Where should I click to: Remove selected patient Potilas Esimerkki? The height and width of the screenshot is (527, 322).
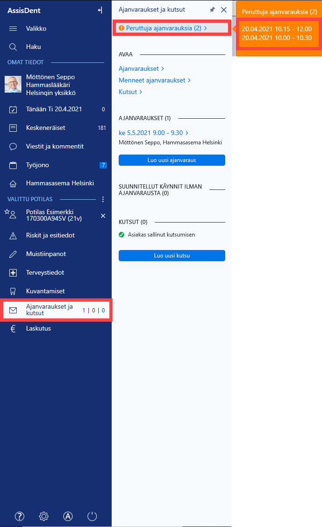click(x=103, y=216)
